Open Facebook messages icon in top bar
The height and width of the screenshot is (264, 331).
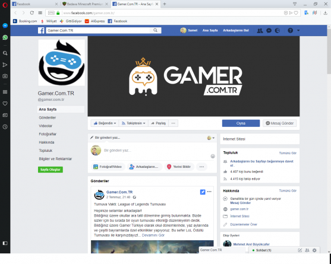click(x=269, y=30)
